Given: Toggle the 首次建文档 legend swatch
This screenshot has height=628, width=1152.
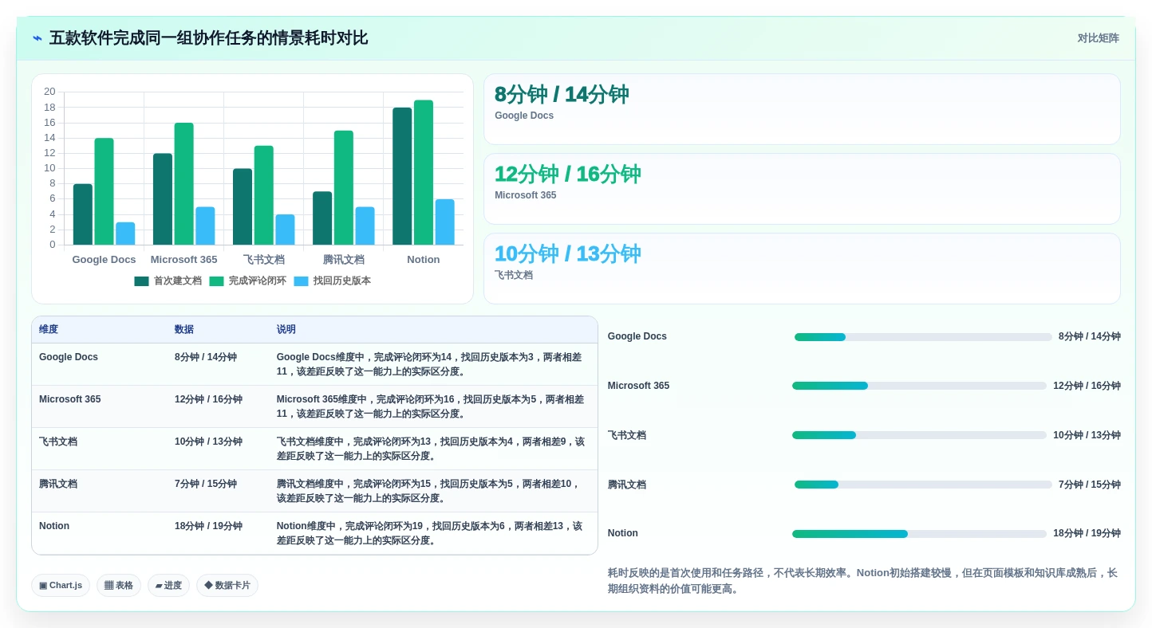Looking at the screenshot, I should (142, 281).
